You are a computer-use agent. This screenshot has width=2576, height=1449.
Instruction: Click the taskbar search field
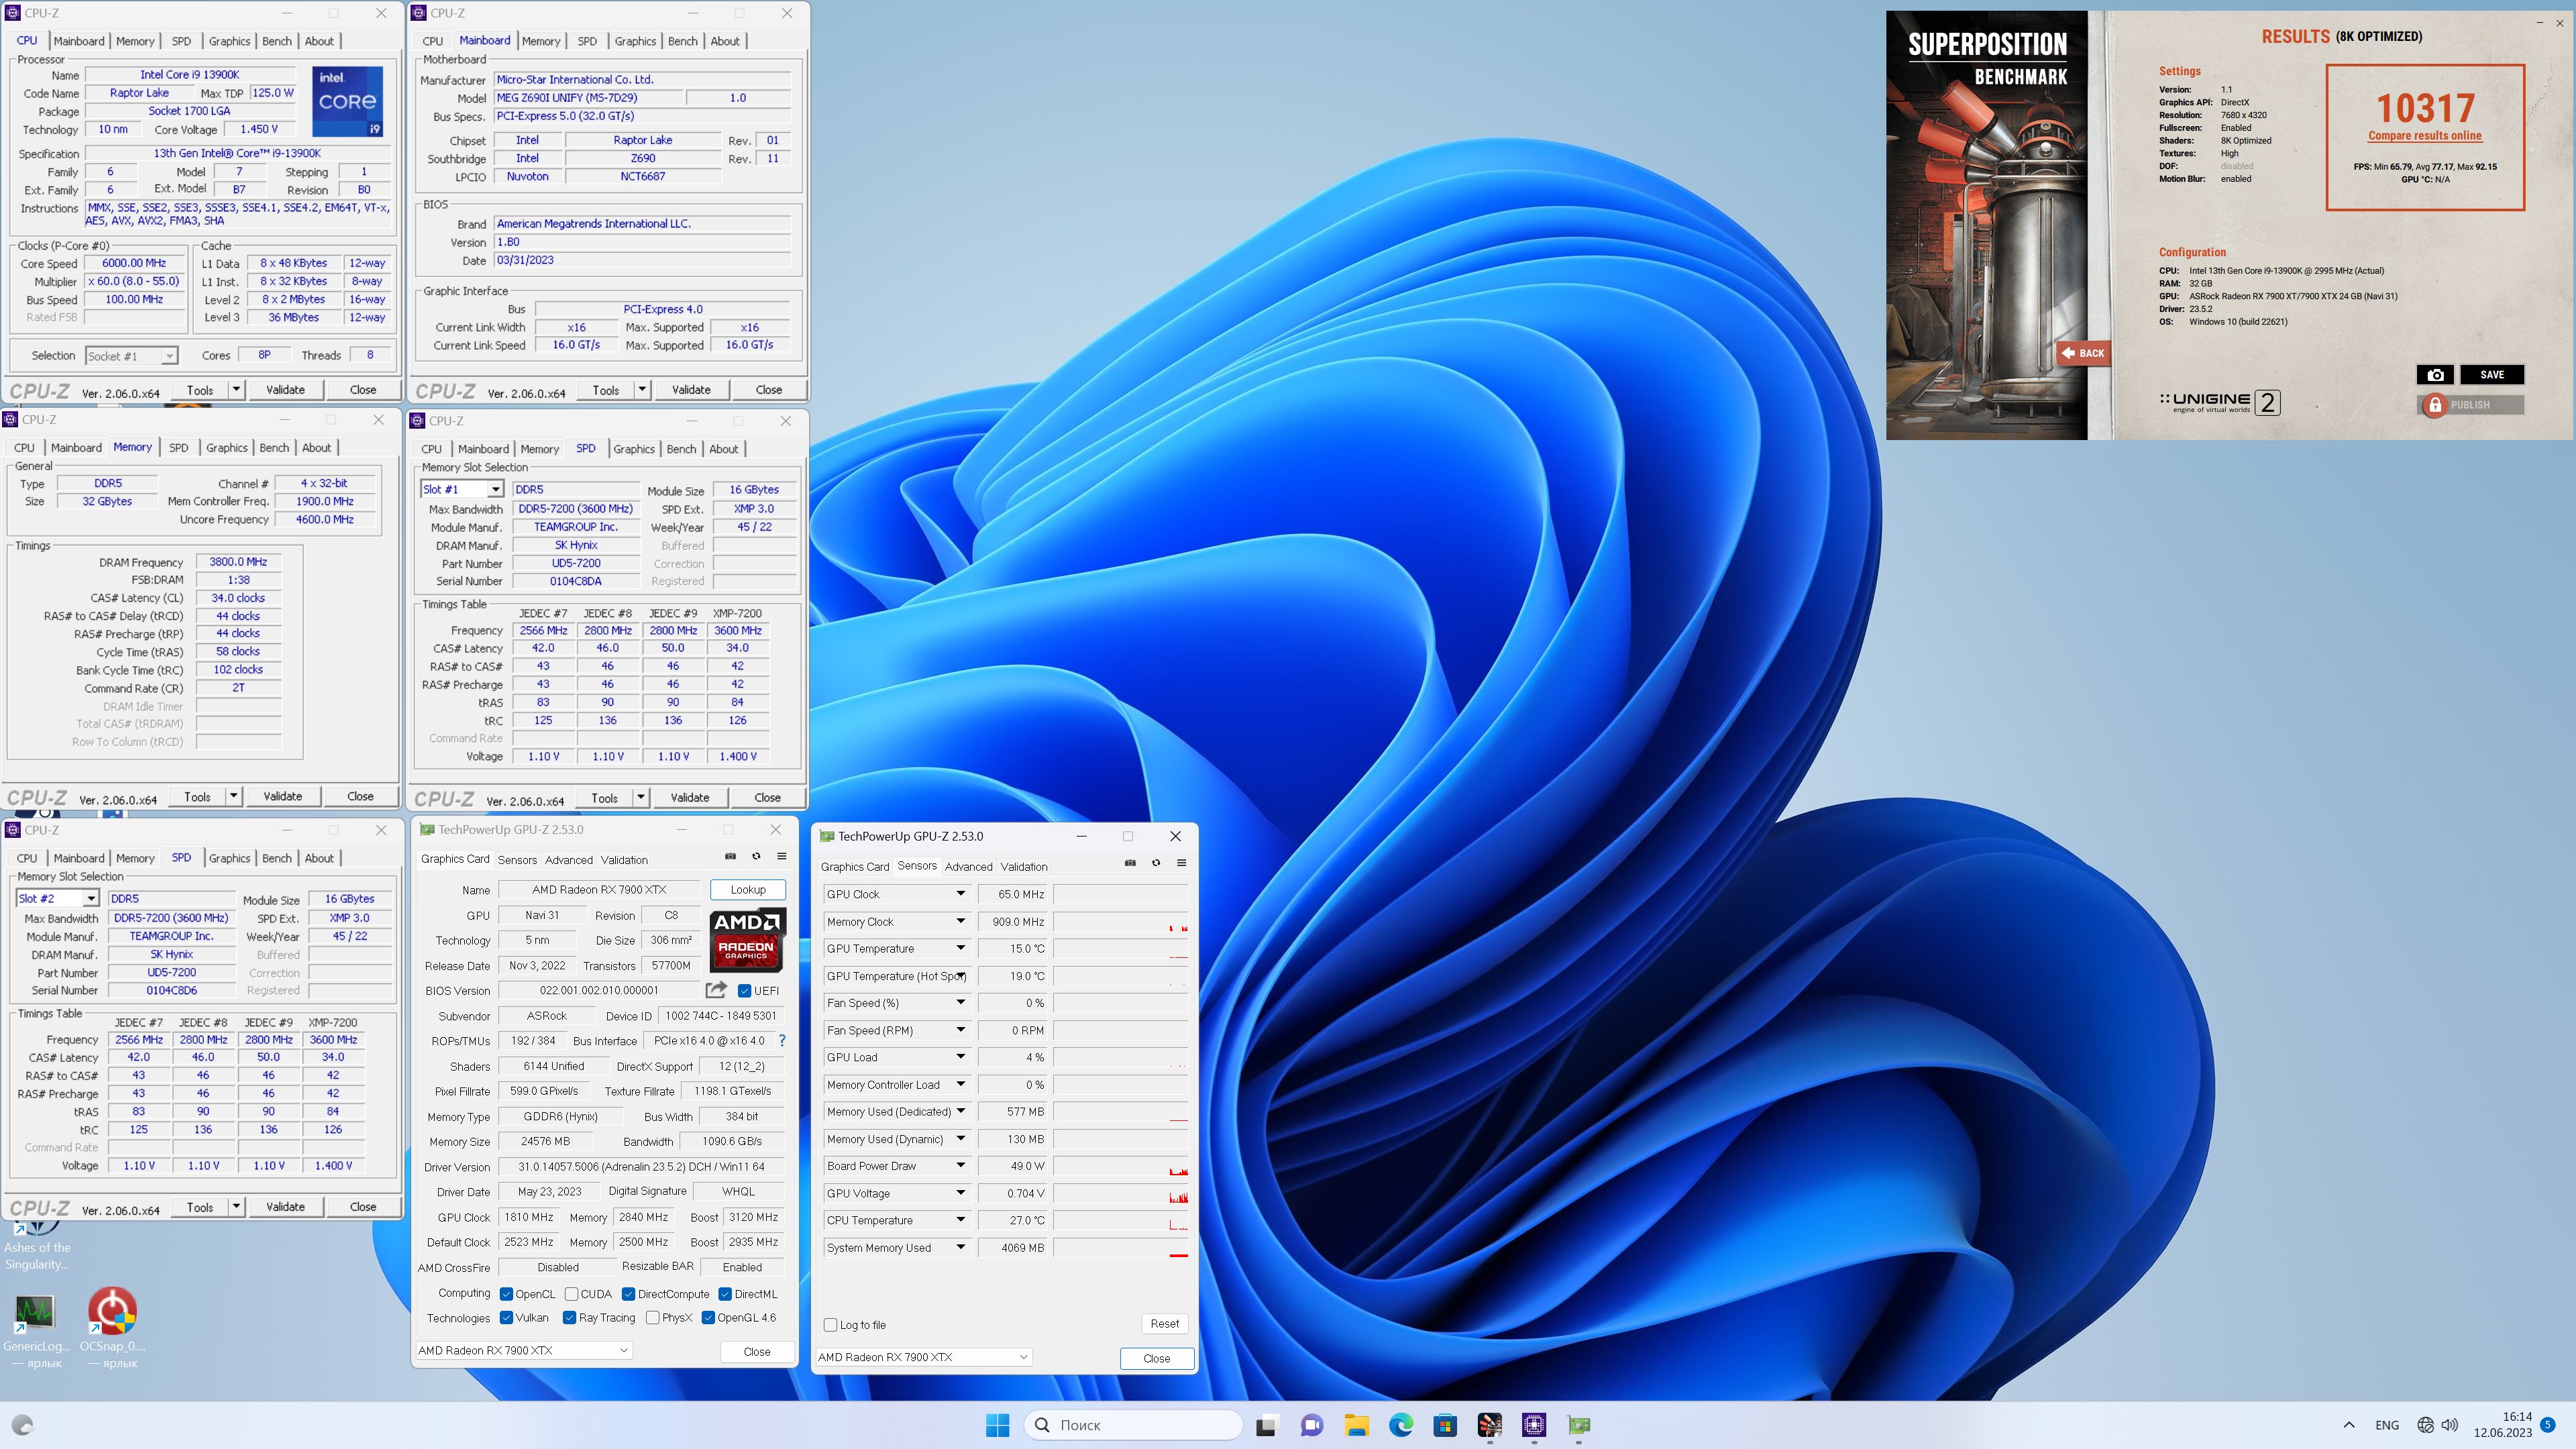pyautogui.click(x=1133, y=1425)
